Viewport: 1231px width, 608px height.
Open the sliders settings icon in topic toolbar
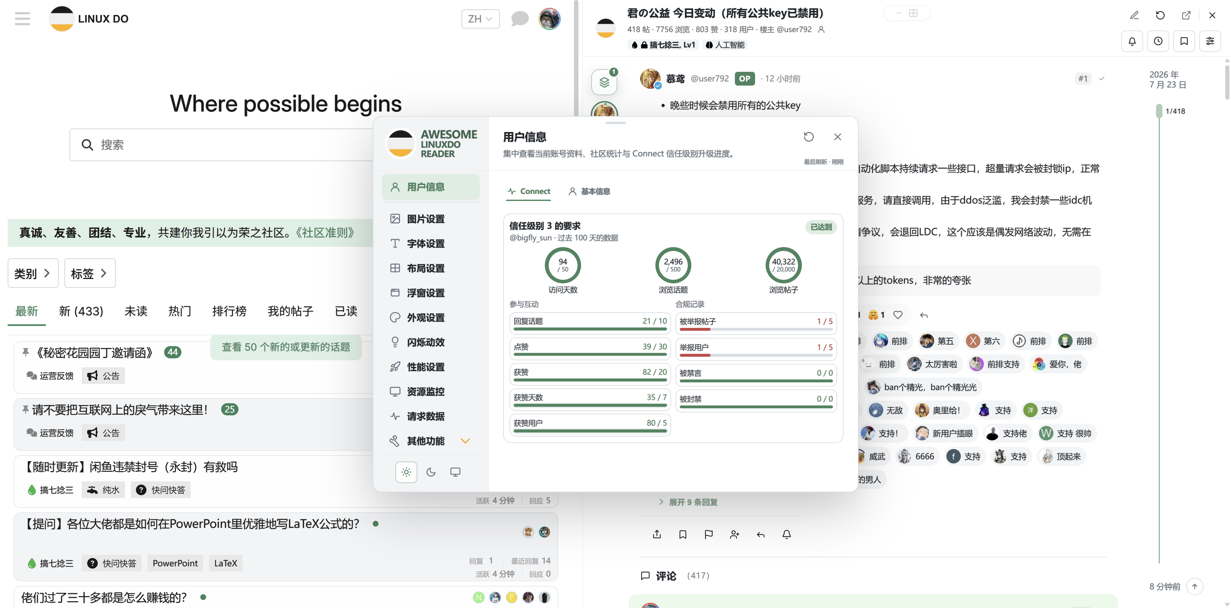click(x=1210, y=41)
